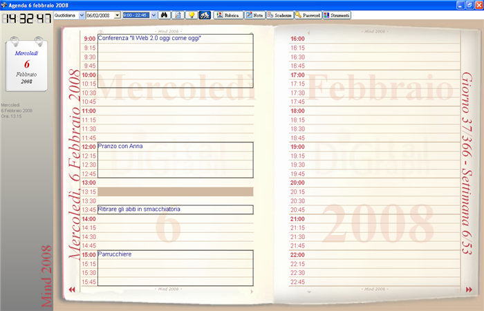Click the 10:30 time slot label
484x311 pixels.
pos(89,93)
